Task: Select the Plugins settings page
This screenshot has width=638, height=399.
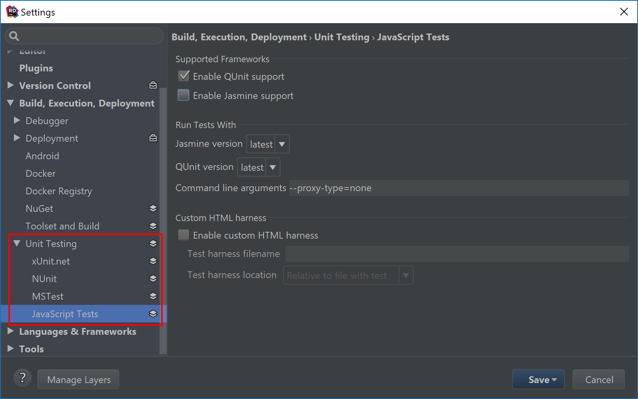Action: (x=36, y=68)
